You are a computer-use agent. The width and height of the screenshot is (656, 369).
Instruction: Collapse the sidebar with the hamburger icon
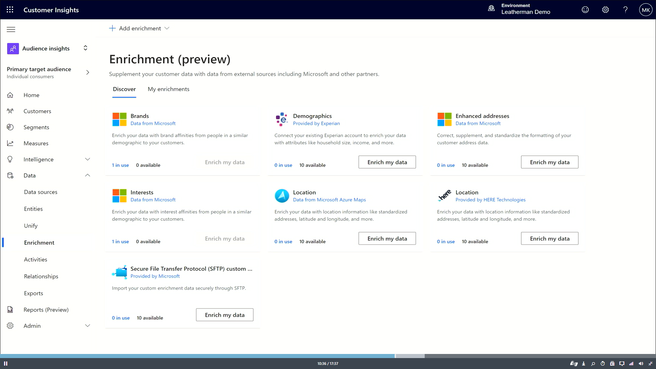(11, 29)
